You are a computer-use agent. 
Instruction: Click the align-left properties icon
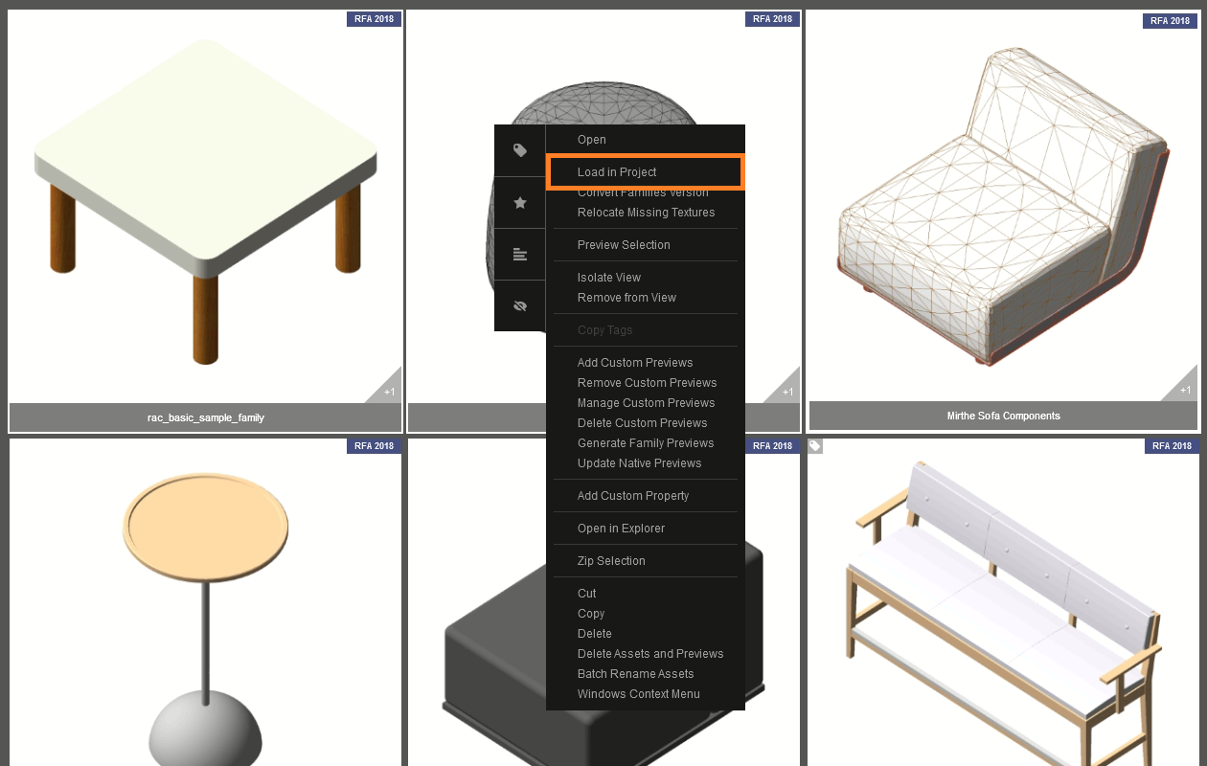(520, 255)
